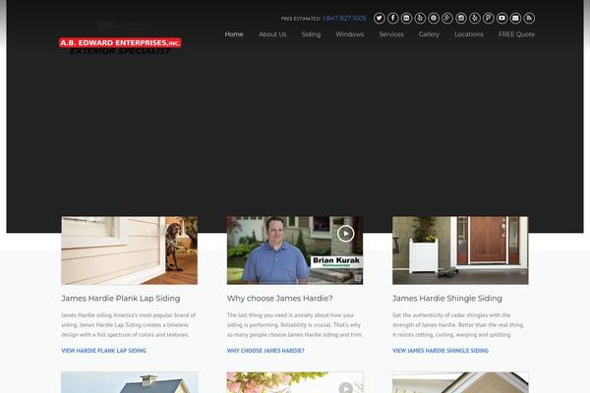
Task: Click the James Hardie Shingle Siding heading
Action: click(447, 299)
